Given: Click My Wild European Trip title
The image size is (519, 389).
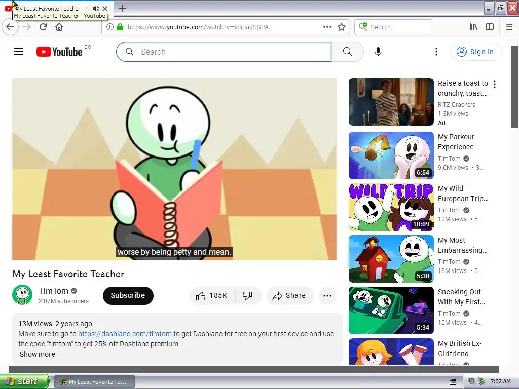Looking at the screenshot, I should (463, 193).
